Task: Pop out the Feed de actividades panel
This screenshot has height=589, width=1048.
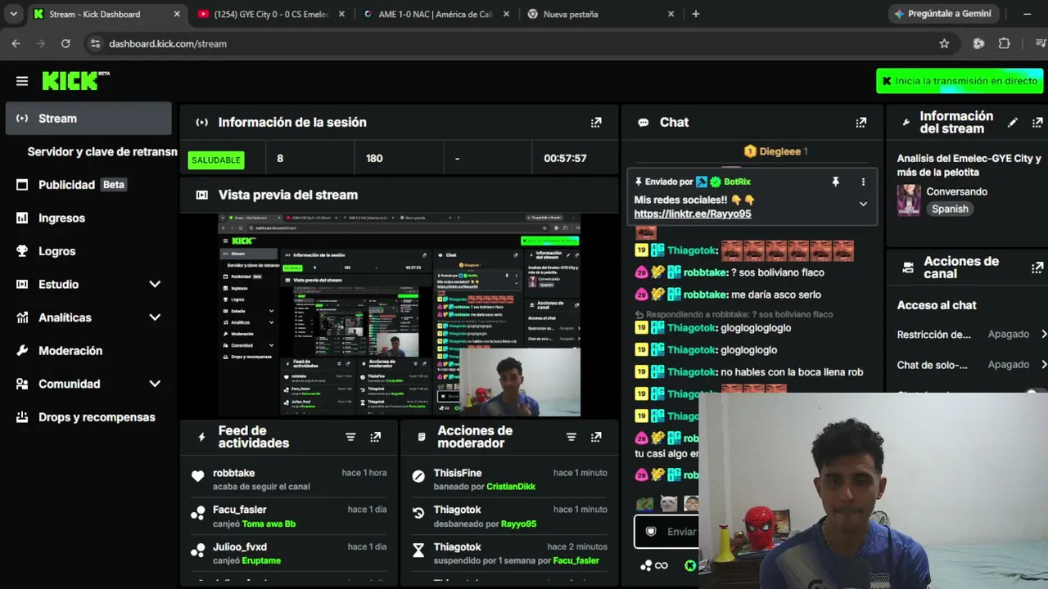Action: click(375, 437)
